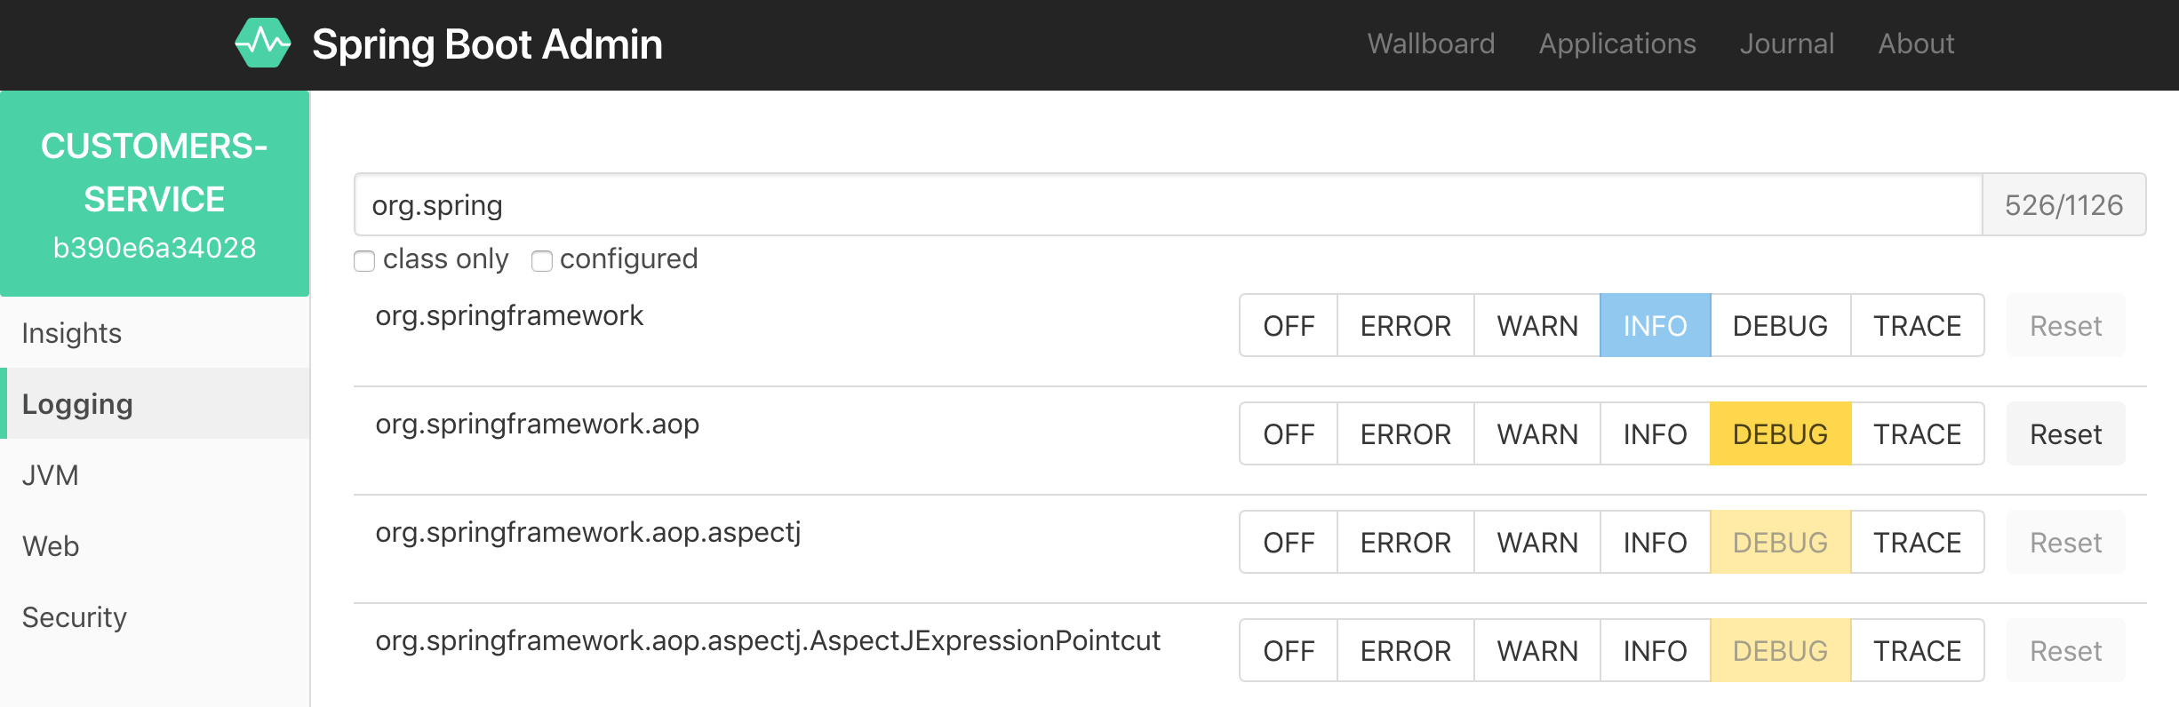The image size is (2179, 707).
Task: Open the About page link
Action: [x=1916, y=44]
